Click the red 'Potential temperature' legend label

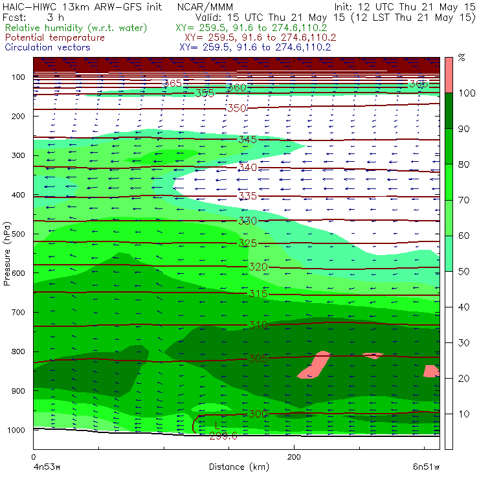55,38
